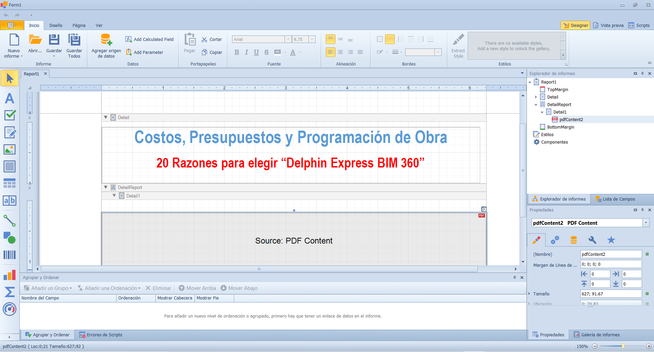Expand the Detail node in explorer tree
Image resolution: width=654 pixels, height=352 pixels.
click(536, 97)
